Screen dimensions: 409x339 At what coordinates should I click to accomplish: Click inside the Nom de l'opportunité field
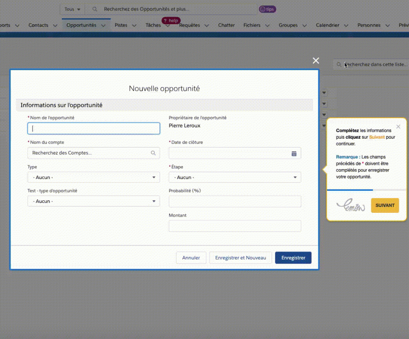[93, 128]
